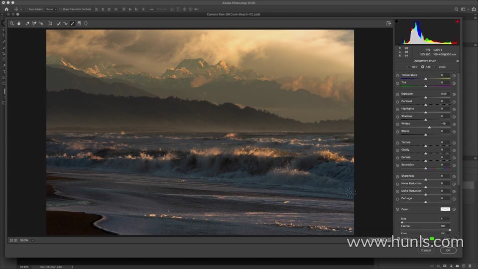Click the Contrast value field
478x269 pixels.
444,101
